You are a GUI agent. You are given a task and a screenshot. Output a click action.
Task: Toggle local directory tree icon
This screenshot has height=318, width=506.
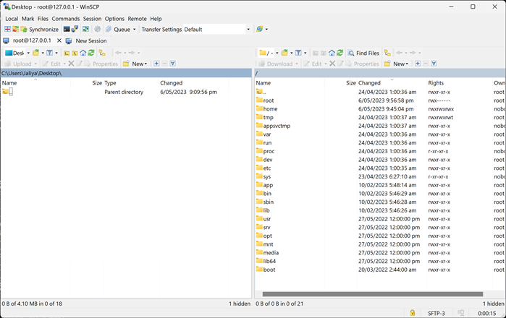[102, 53]
